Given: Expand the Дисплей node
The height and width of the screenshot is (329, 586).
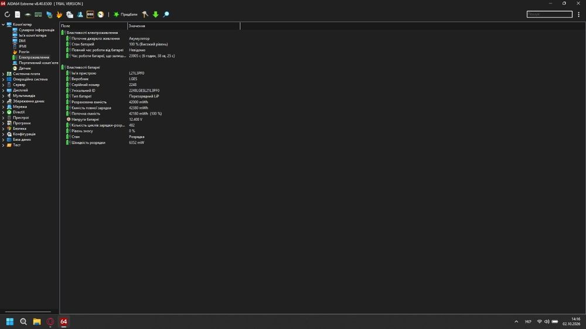Looking at the screenshot, I should (x=4, y=90).
